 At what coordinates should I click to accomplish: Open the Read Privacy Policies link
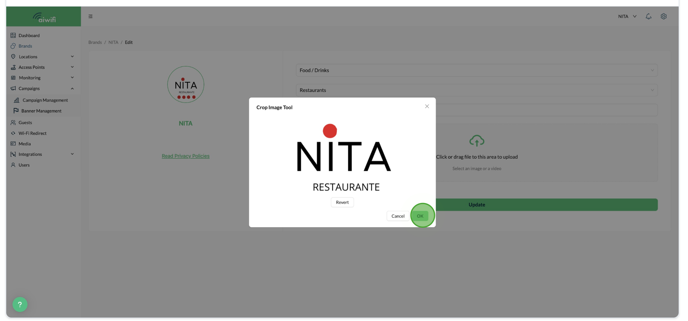186,156
